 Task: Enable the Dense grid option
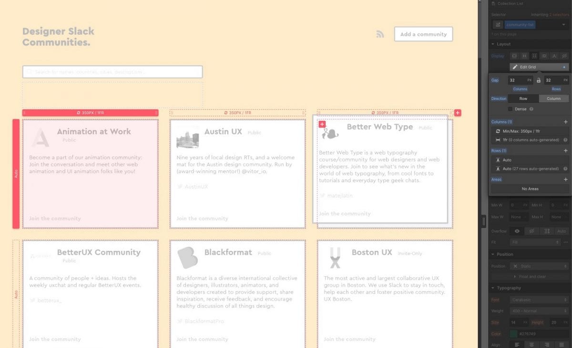tap(511, 109)
